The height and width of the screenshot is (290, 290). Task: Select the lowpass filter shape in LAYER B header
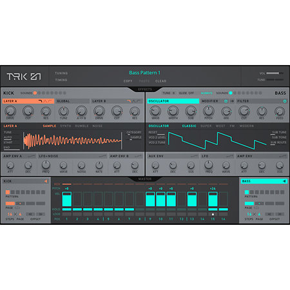[129, 101]
